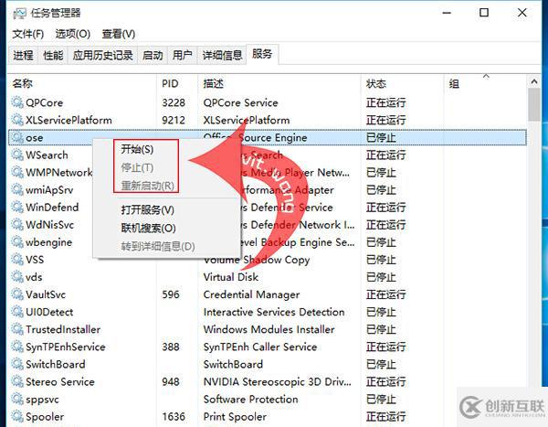Choose 联机搜索(O) in the context menu
Image resolution: width=548 pixels, height=427 pixels.
[x=148, y=229]
